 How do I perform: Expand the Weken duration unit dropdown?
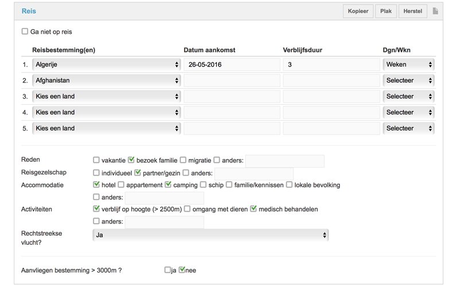pos(409,65)
